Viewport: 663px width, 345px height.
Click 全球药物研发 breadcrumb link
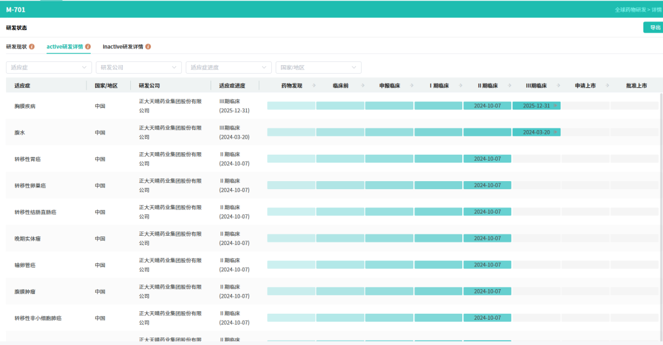[x=630, y=10]
